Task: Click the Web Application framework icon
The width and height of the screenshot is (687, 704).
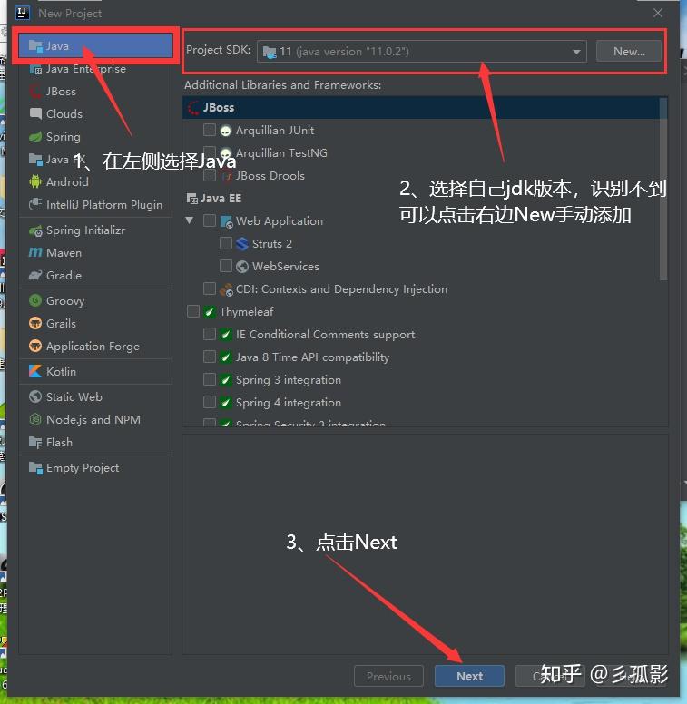Action: point(226,221)
